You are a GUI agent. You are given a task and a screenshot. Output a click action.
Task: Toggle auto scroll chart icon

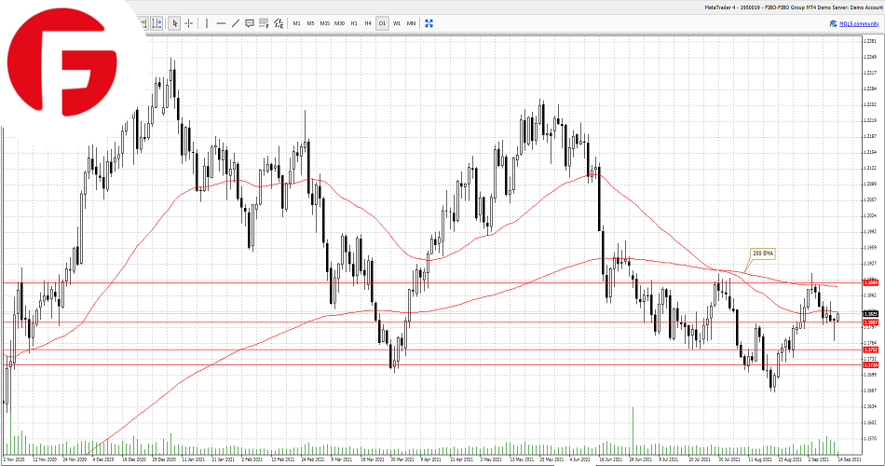point(143,23)
